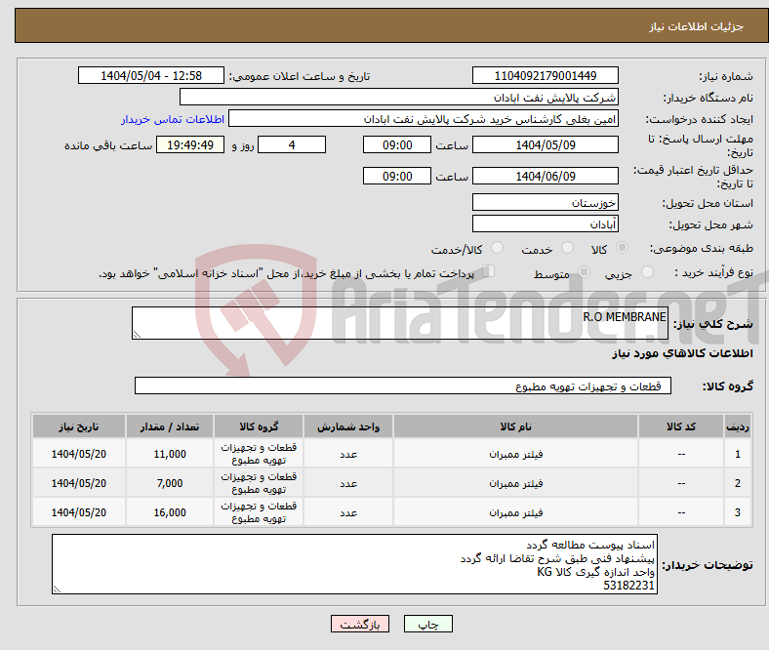
Task: Click the remaining days field showing 4
Action: (x=292, y=144)
